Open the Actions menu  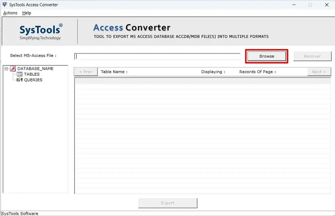tap(10, 13)
